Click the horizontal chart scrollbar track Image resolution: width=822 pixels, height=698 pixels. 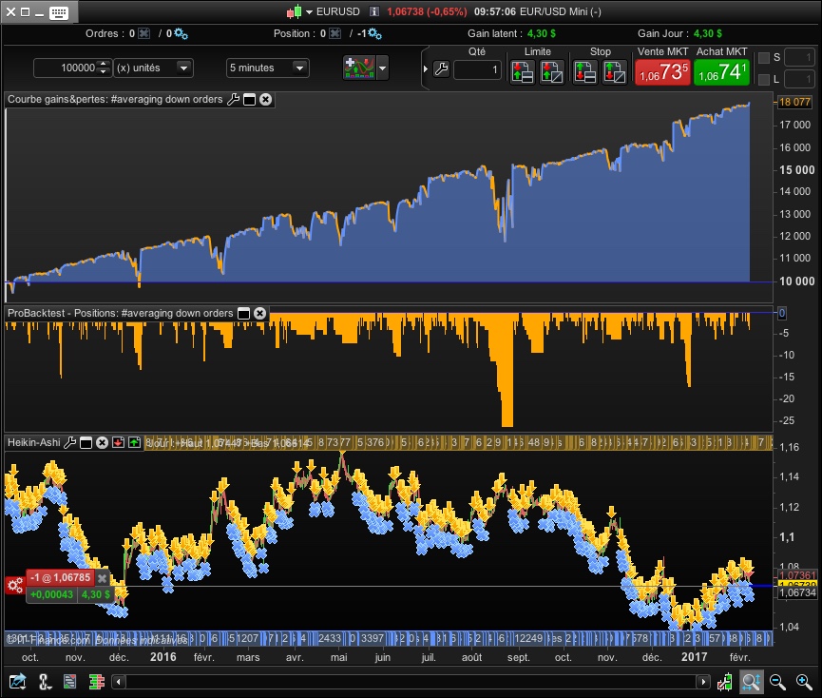[x=411, y=682]
